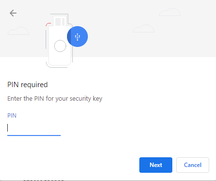Click the cloud below the back arrow
Screen dimensions: 216x181
[18, 31]
